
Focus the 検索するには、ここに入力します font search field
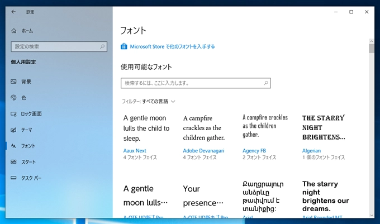click(196, 83)
